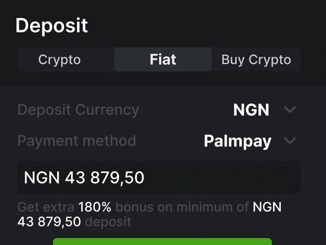Click the 'bonus on minimum of' text
Image resolution: width=326 pixels, height=245 pixels.
coord(182,207)
